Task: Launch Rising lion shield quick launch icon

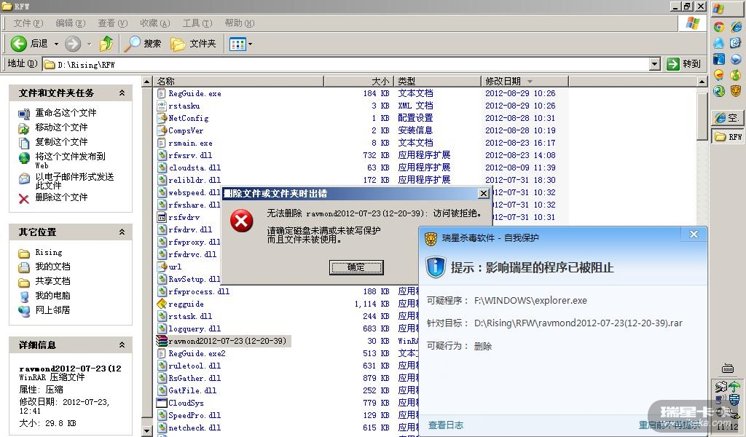Action: (x=736, y=90)
